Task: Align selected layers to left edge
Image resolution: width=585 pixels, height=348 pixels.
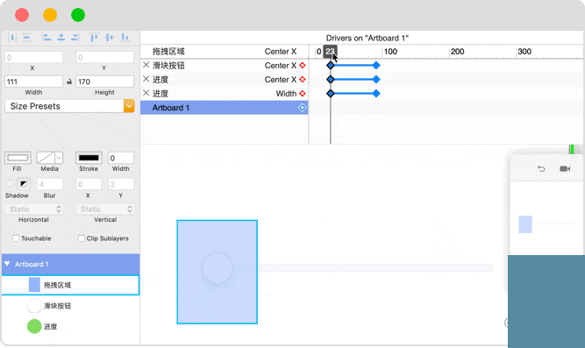Action: click(46, 38)
